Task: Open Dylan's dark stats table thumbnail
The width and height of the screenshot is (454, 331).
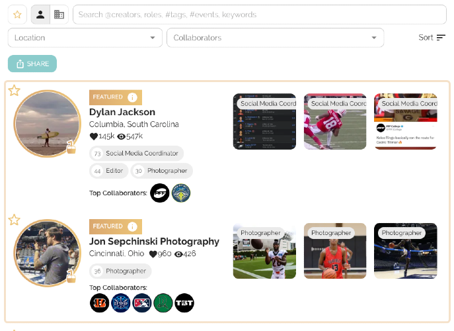Action: point(264,122)
